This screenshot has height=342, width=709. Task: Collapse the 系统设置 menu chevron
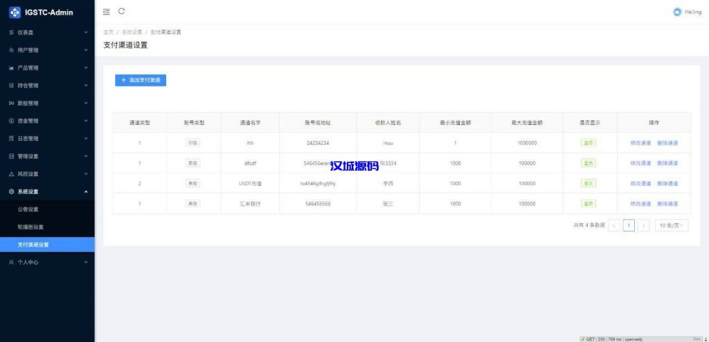click(x=86, y=192)
